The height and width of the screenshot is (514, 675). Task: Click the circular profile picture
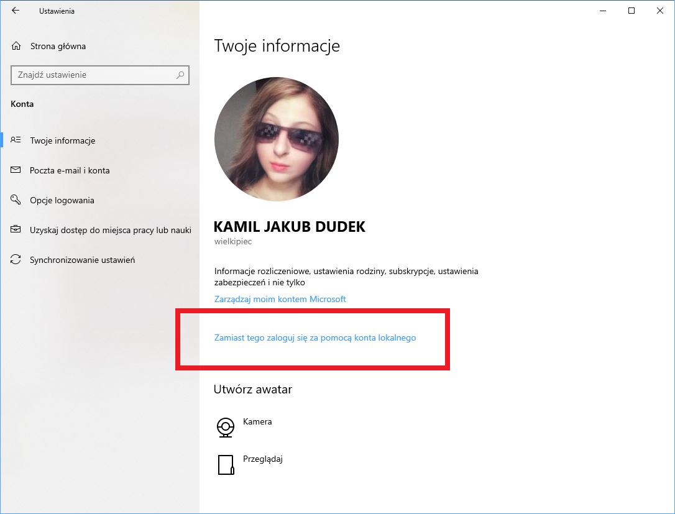click(277, 139)
